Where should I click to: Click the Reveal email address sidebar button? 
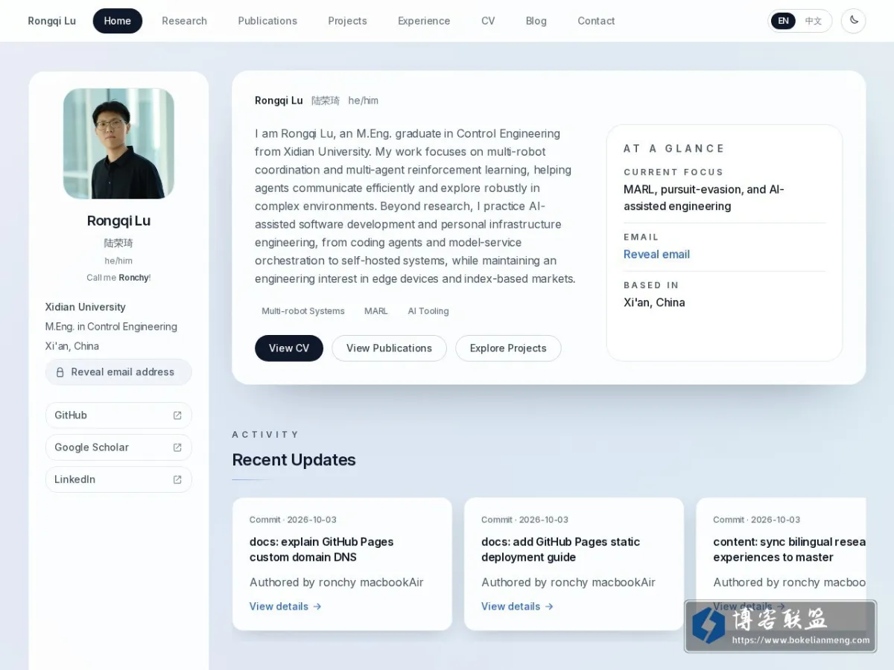tap(118, 372)
